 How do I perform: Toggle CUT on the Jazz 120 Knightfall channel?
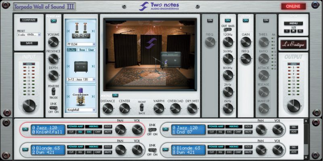(x=71, y=132)
